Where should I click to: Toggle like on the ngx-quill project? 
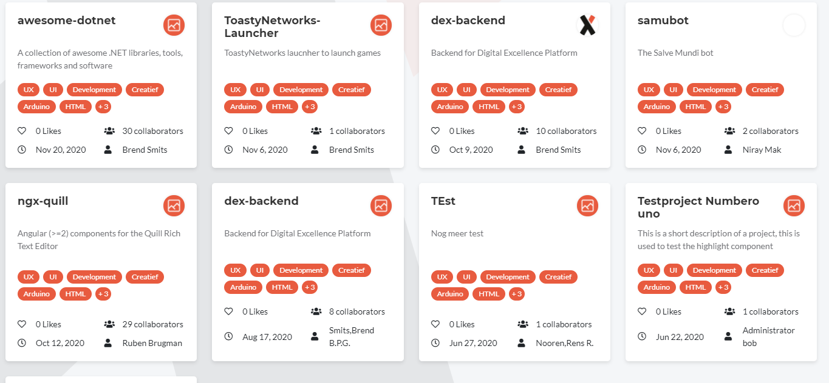(22, 324)
